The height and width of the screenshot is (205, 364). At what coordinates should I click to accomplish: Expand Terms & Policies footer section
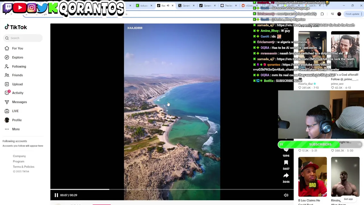[x=24, y=167]
